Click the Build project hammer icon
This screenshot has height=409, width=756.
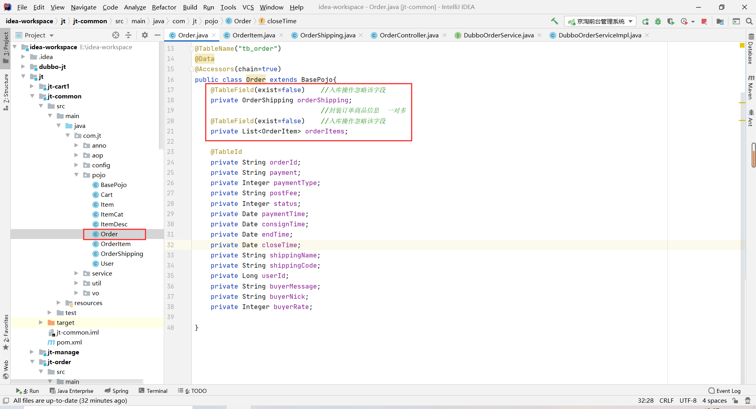click(x=554, y=21)
